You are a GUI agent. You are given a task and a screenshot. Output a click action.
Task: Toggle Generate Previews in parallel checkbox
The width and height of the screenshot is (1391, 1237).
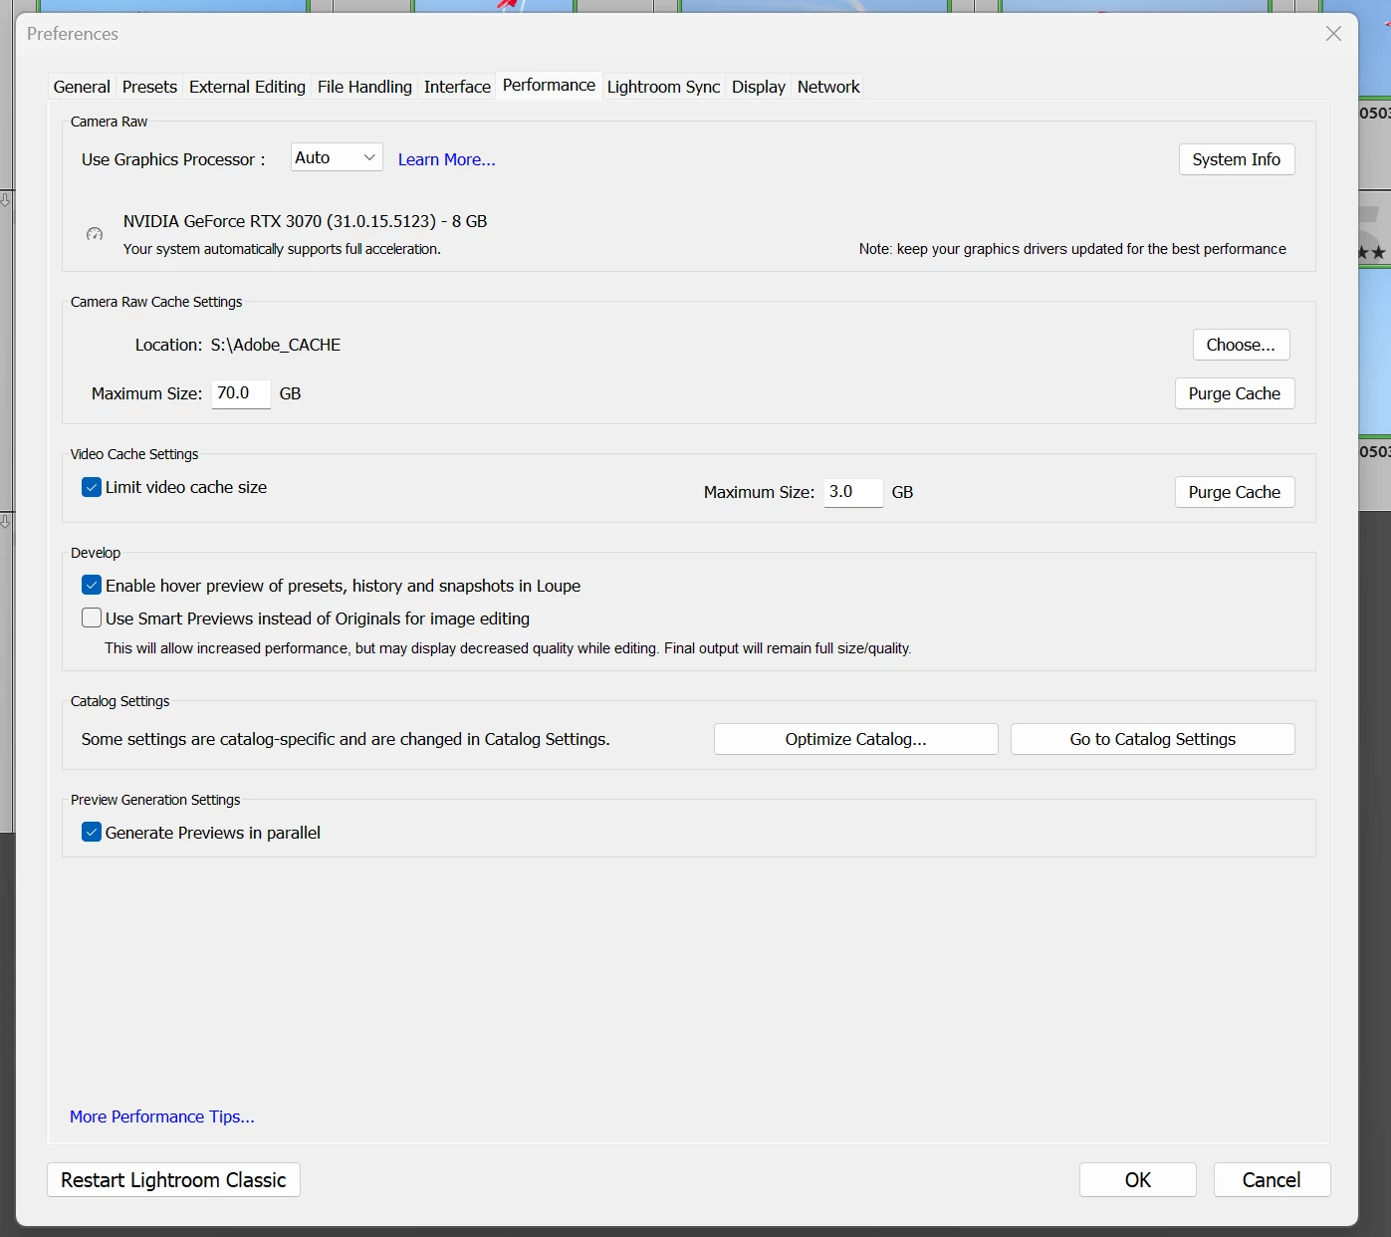point(92,833)
